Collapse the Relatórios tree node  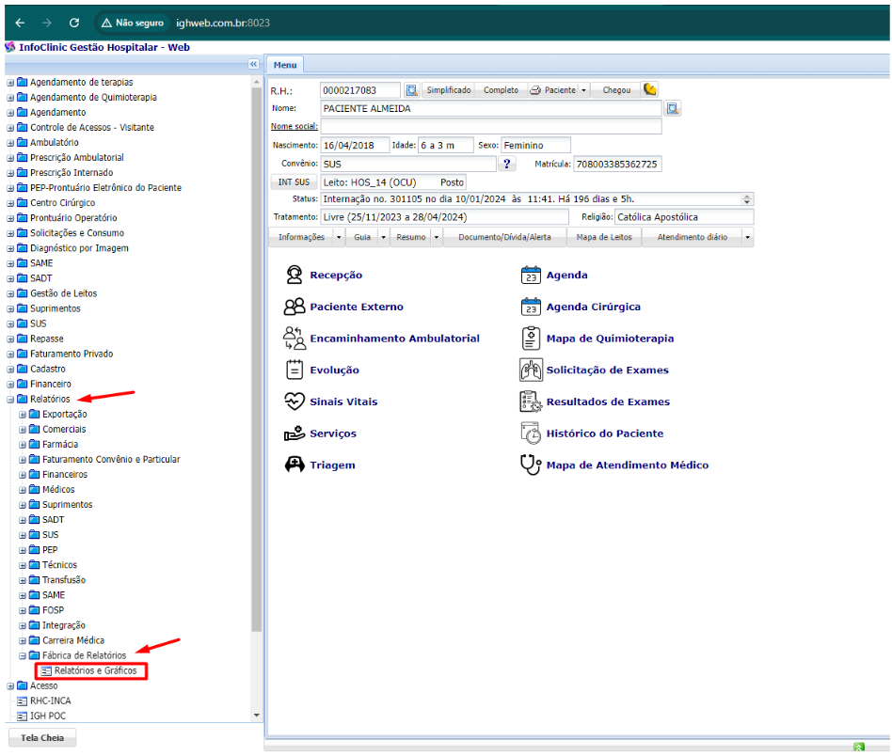10,400
